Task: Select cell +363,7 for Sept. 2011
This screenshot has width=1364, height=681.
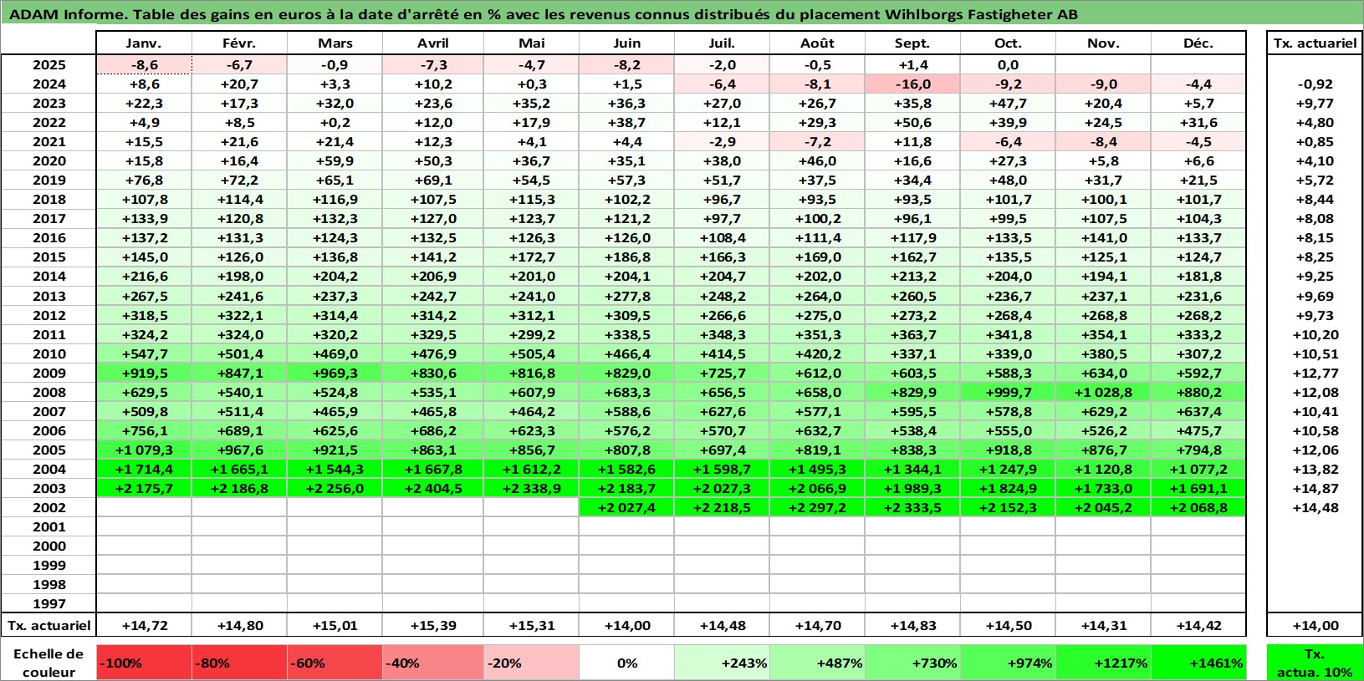Action: click(912, 334)
